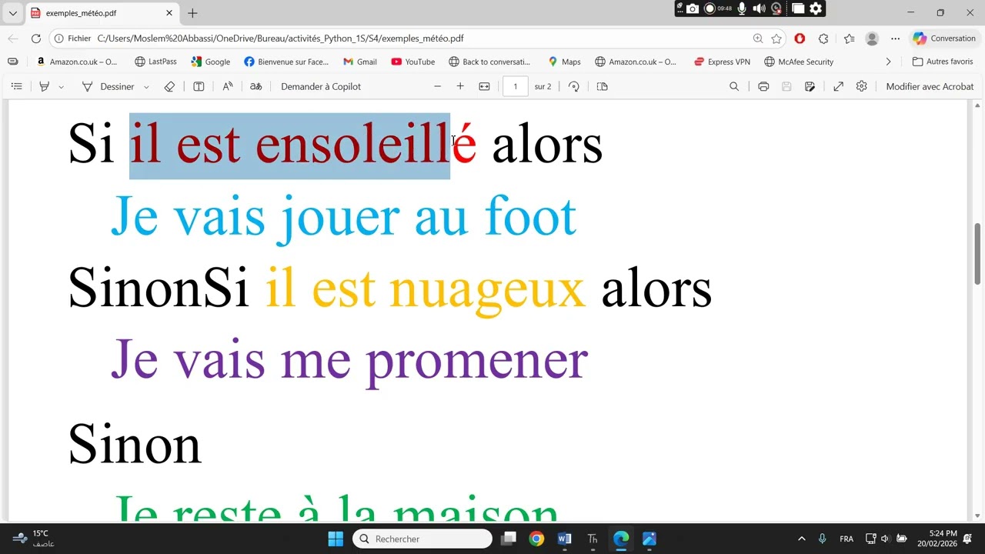Click the vertical scrollbar thumb

click(x=978, y=253)
